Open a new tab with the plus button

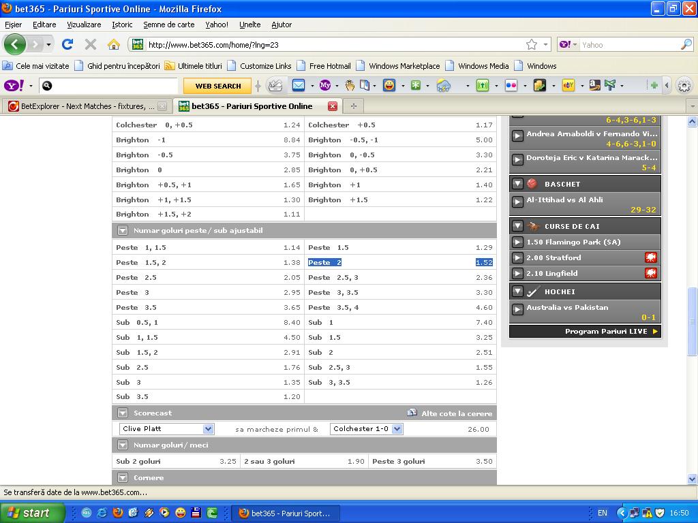point(354,106)
